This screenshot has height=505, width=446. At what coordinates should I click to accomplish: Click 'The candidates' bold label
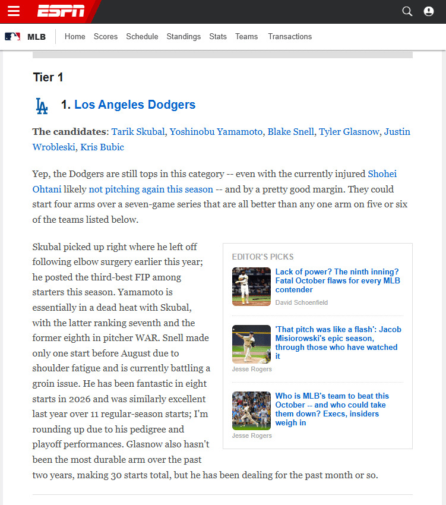[69, 132]
